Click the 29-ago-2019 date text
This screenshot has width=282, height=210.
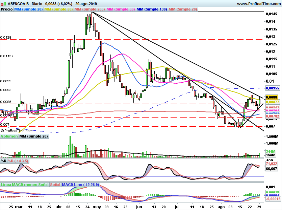point(86,4)
